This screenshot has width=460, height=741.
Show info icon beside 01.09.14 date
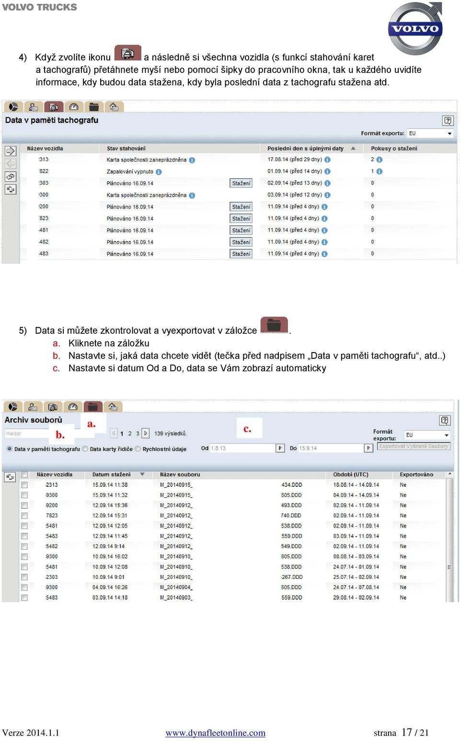[327, 171]
